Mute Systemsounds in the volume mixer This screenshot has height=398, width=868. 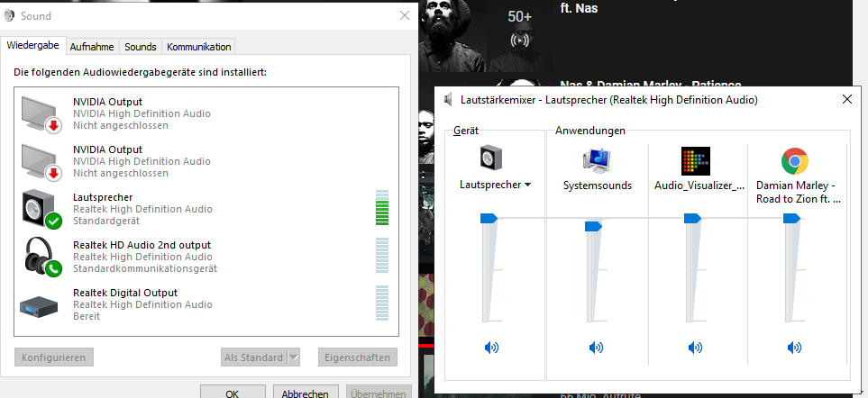pos(596,348)
